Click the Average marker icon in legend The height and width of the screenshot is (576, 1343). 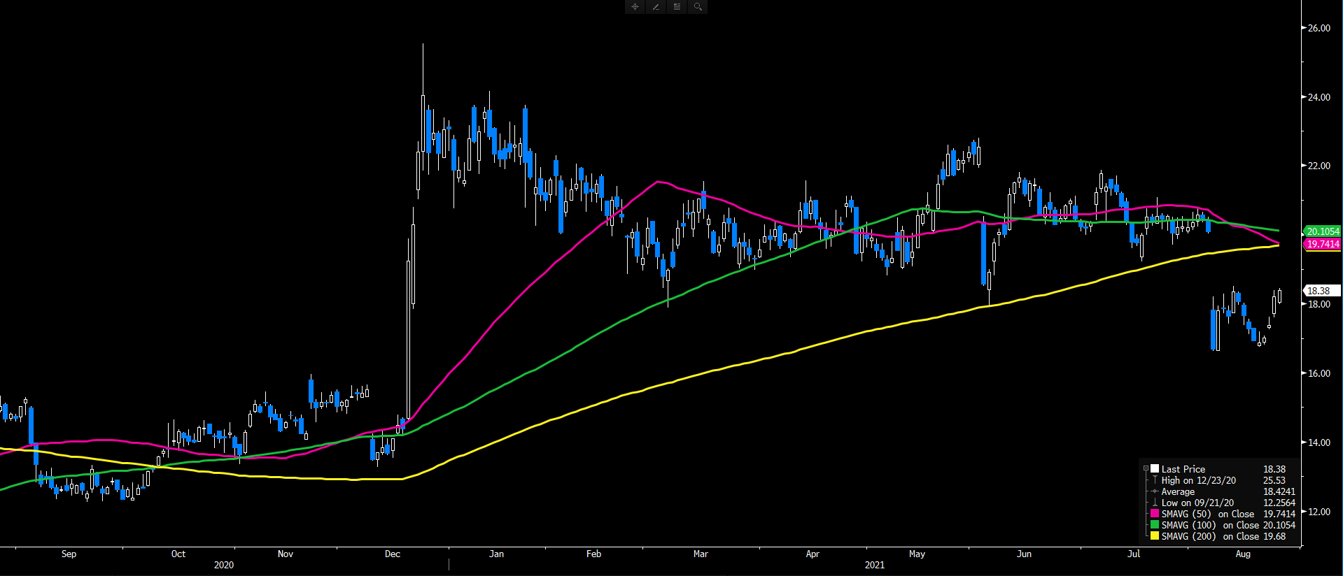pos(1155,491)
